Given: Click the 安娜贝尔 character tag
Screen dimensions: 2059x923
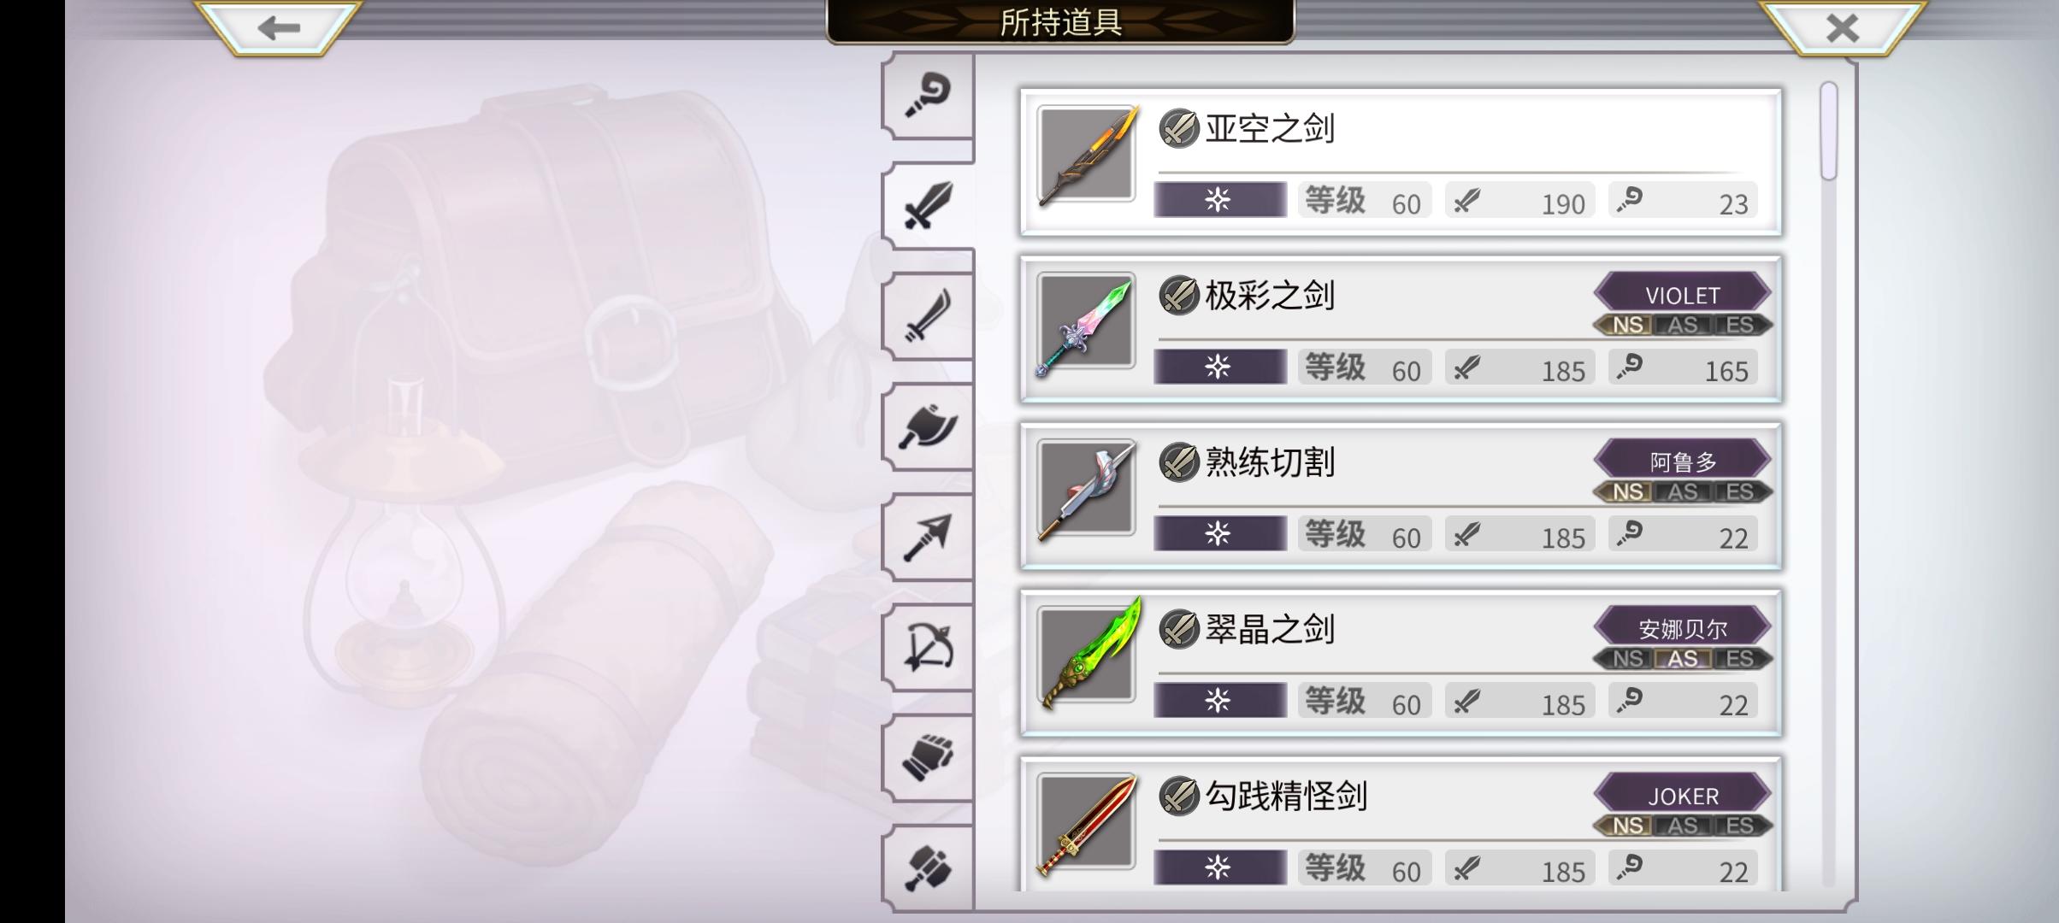Looking at the screenshot, I should [1682, 628].
